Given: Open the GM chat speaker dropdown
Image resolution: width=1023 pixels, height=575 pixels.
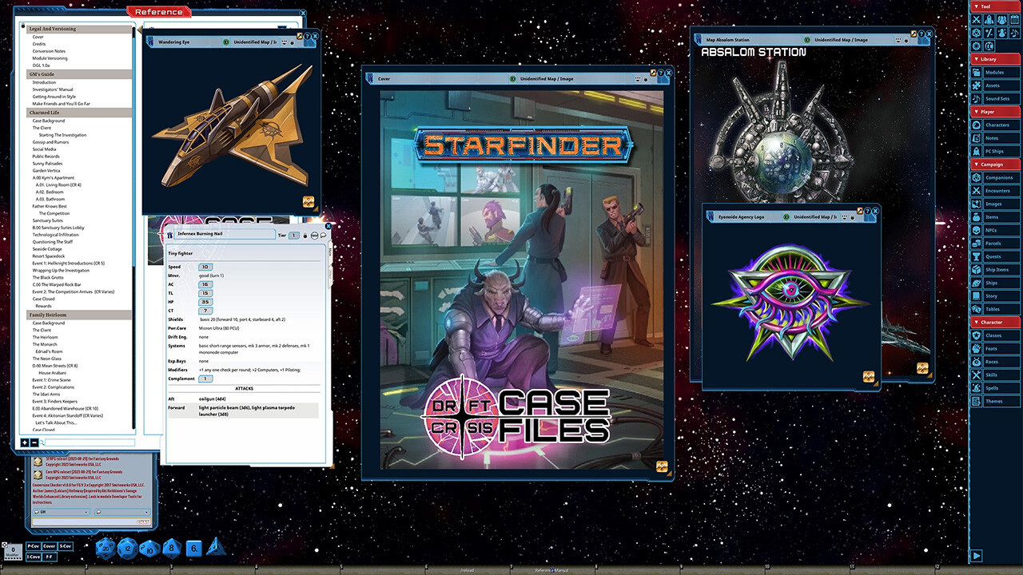Looking at the screenshot, I should point(88,513).
